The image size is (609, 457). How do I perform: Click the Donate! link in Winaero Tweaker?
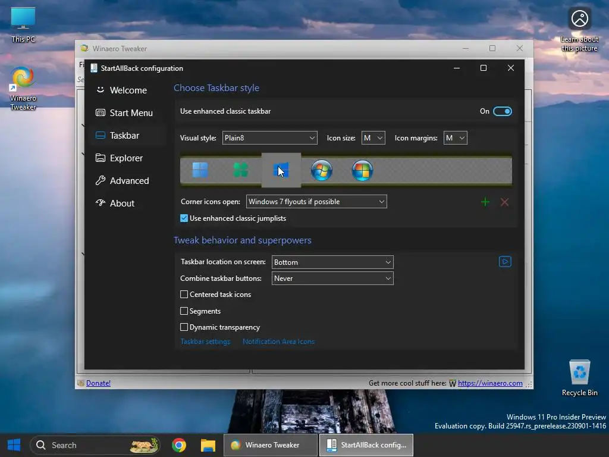pyautogui.click(x=98, y=383)
